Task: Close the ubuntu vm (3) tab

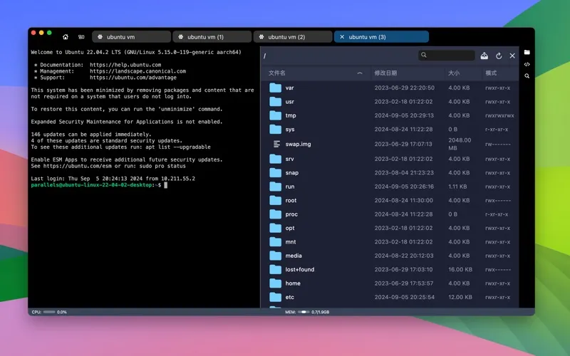Action: click(x=342, y=37)
